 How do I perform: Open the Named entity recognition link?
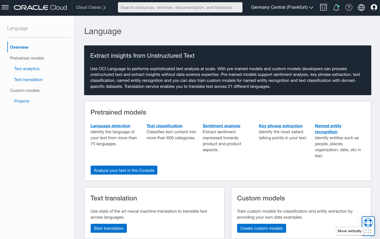(x=328, y=129)
